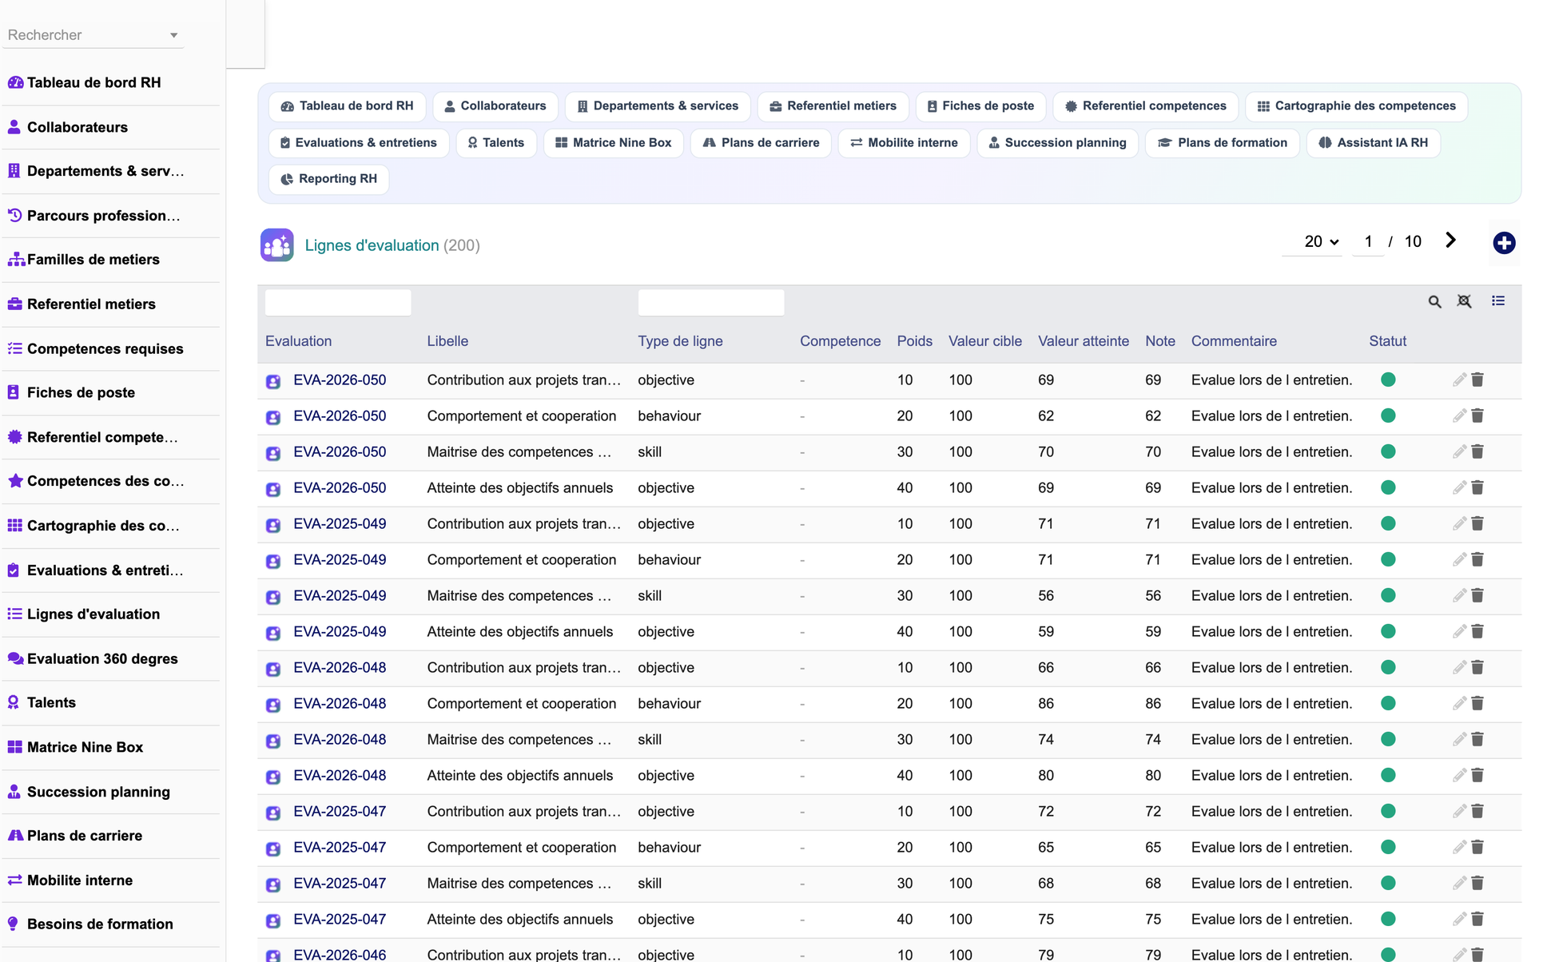Delete the EVA-2026-050 Comportement et cooperation row
This screenshot has height=962, width=1555.
pos(1477,415)
